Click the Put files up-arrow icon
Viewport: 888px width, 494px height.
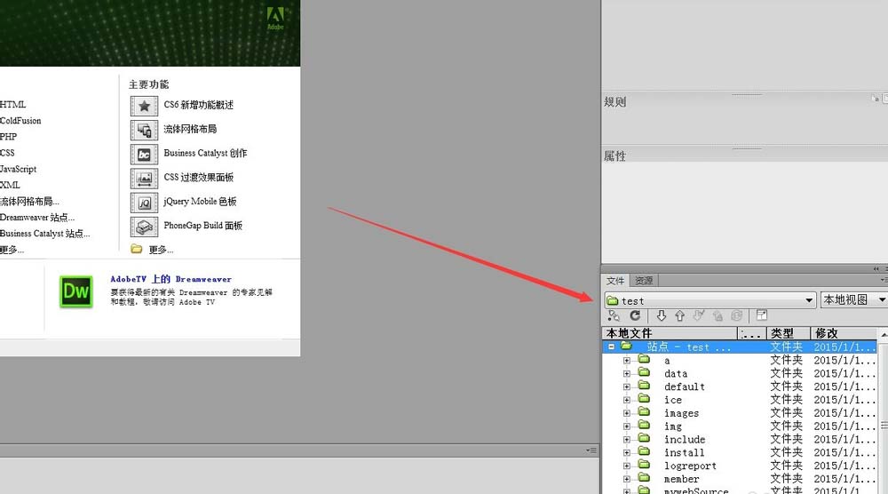click(x=679, y=315)
